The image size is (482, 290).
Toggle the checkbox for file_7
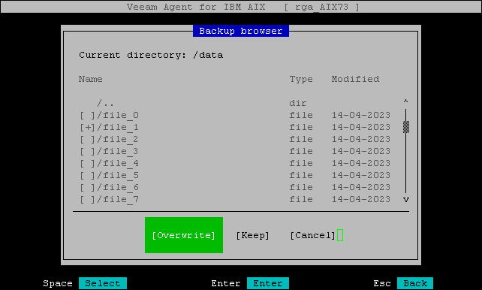tap(87, 199)
